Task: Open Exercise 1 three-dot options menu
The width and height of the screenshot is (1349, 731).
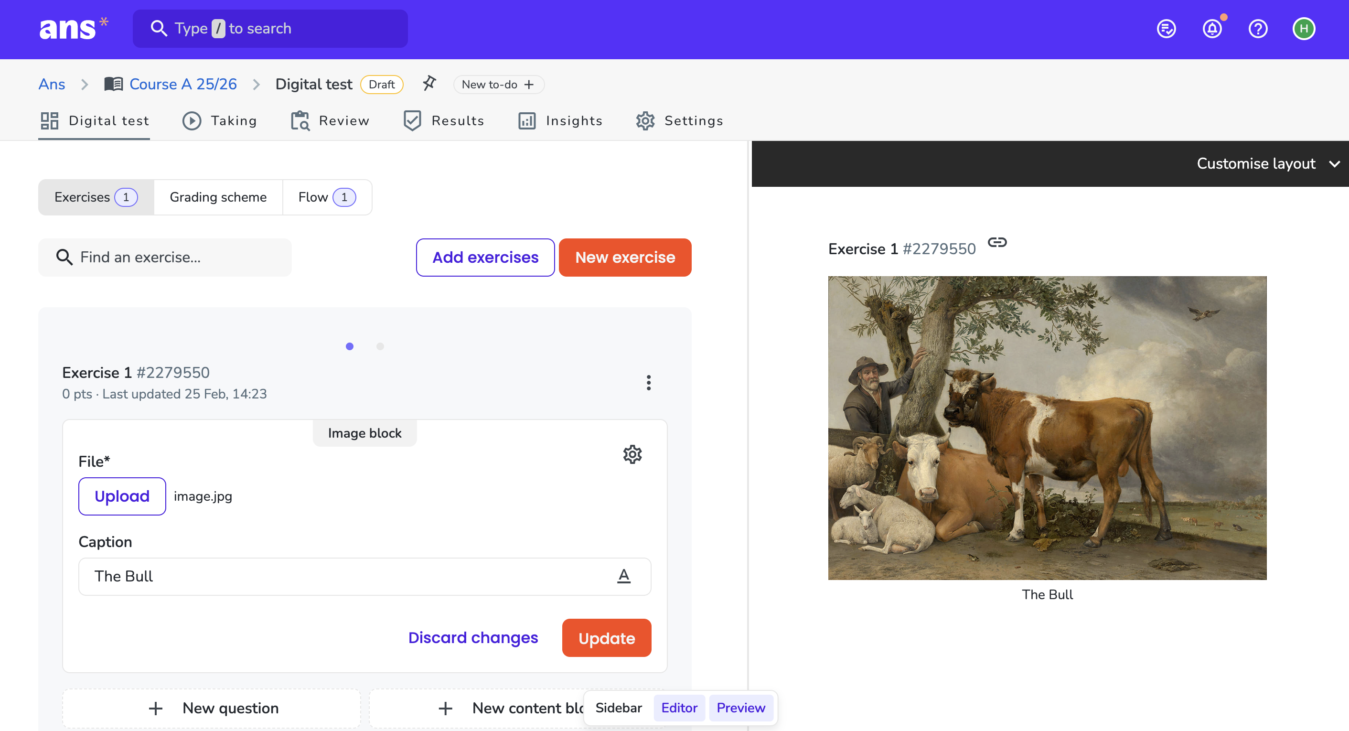Action: click(x=648, y=383)
